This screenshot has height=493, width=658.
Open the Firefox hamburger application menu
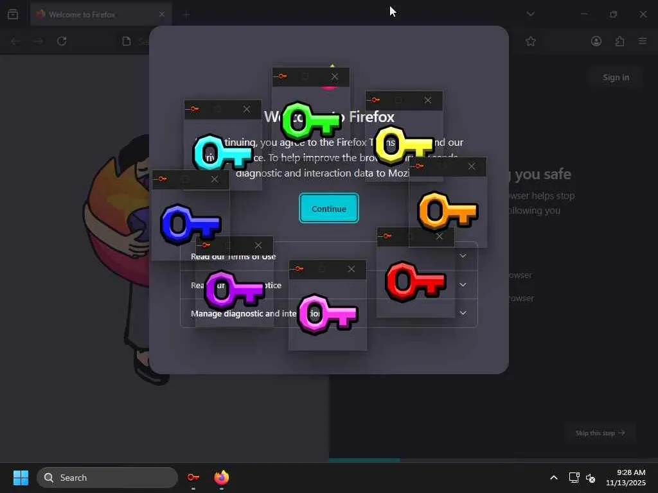643,40
